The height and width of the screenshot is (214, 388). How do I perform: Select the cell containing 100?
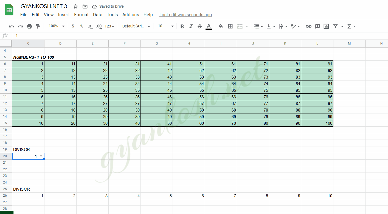click(317, 123)
